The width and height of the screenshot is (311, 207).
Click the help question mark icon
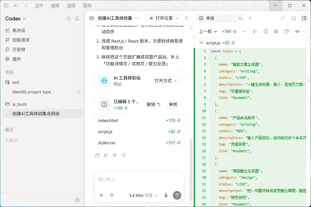(77, 200)
